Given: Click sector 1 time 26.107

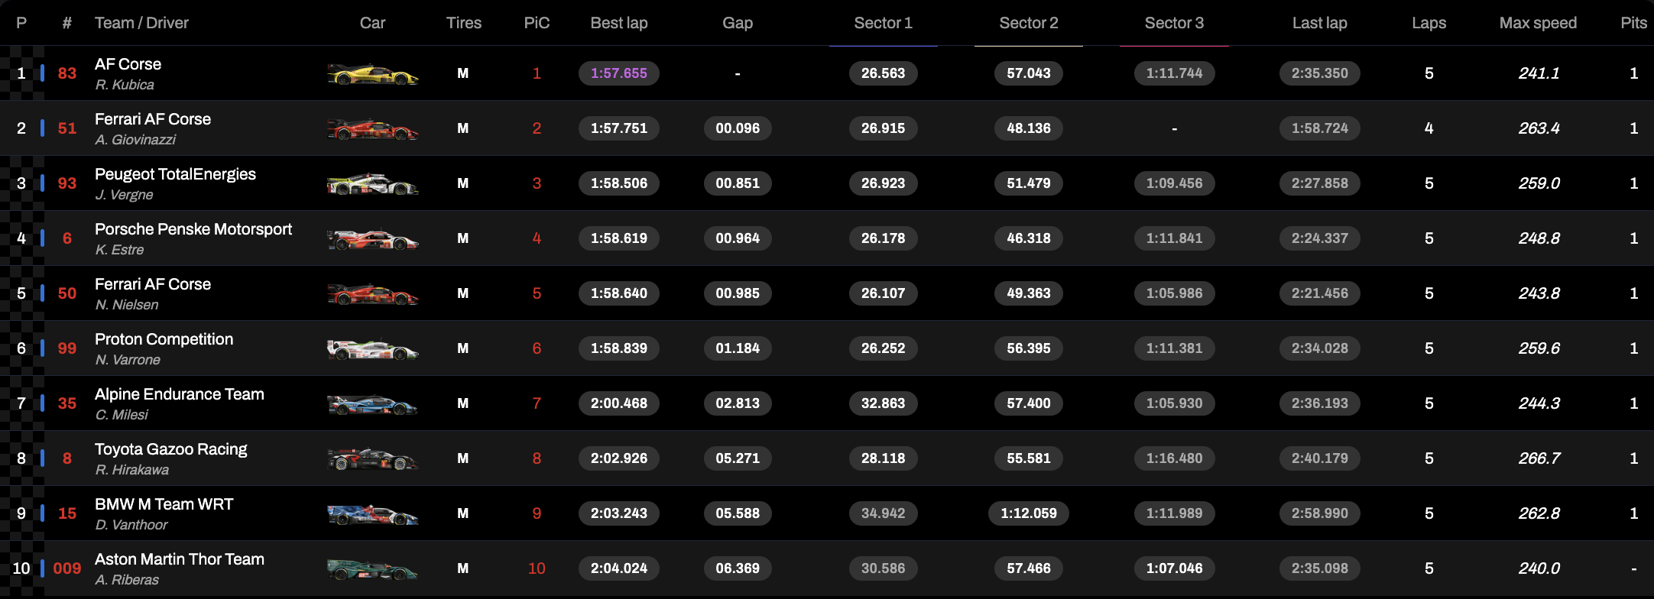Looking at the screenshot, I should pyautogui.click(x=883, y=293).
